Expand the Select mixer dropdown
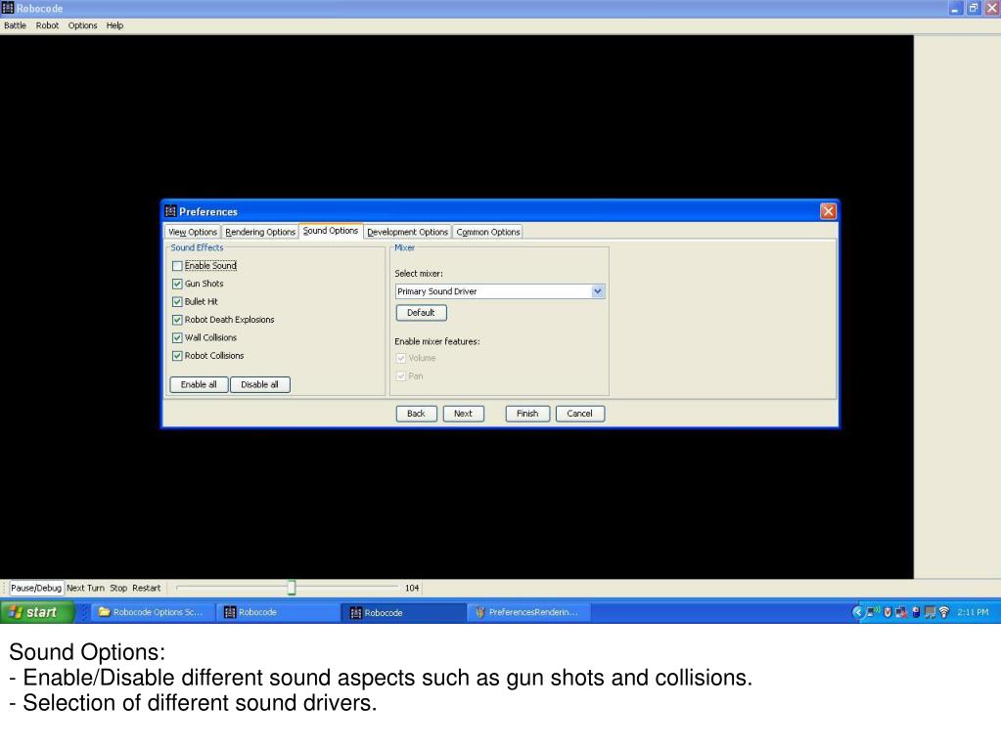Screen dimensions: 1001x750 598,291
